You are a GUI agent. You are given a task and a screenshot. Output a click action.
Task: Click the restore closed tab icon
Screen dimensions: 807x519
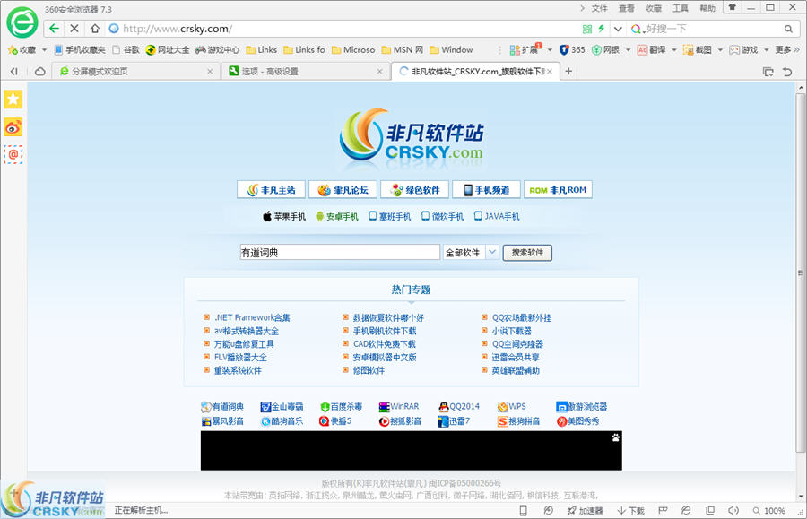[787, 72]
